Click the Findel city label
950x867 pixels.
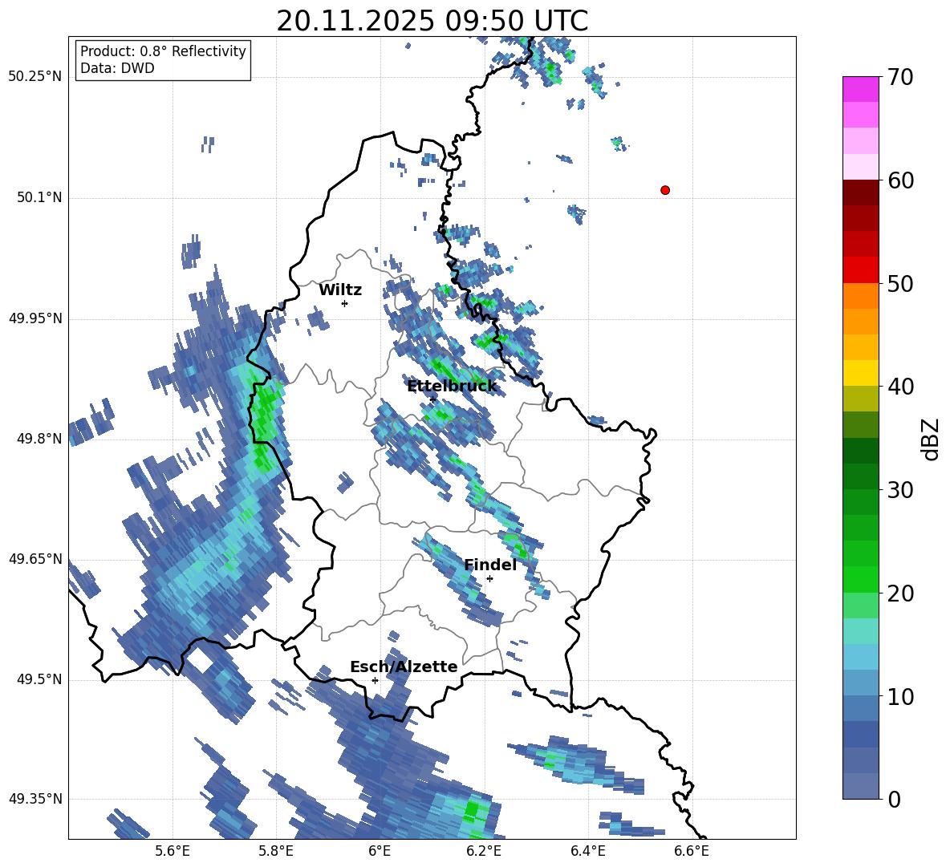coord(490,565)
